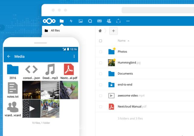Tick the checkbox for Documents folder
Image resolution: width=194 pixels, height=136 pixels.
pos(101,74)
